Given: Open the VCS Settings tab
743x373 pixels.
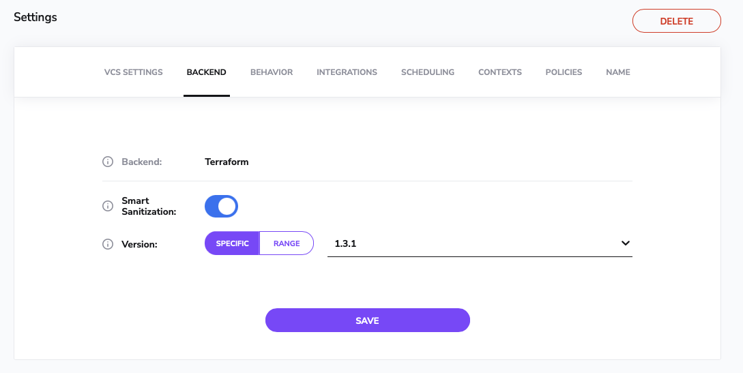Looking at the screenshot, I should coord(134,72).
